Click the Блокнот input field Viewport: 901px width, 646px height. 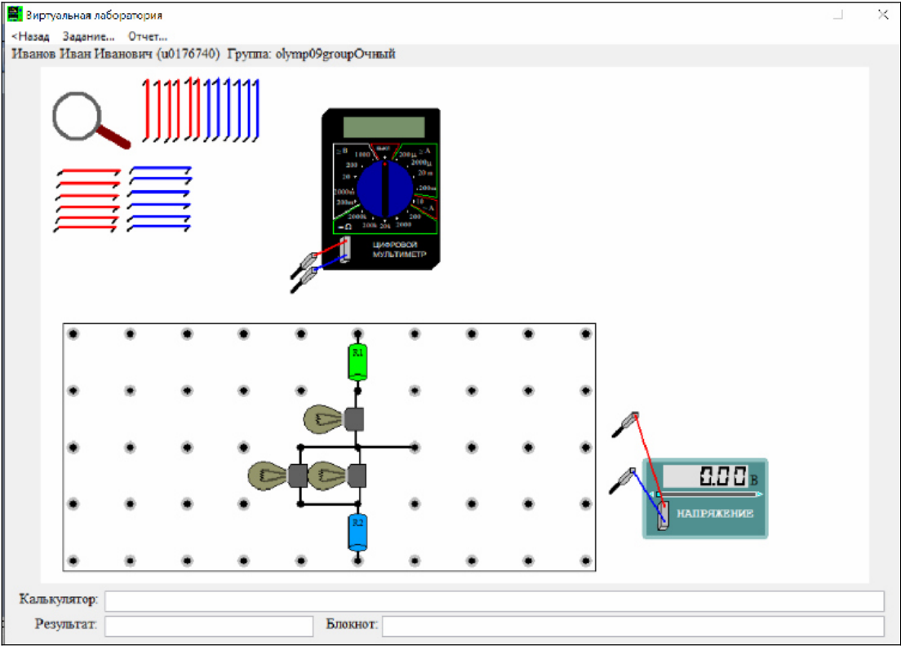[633, 626]
